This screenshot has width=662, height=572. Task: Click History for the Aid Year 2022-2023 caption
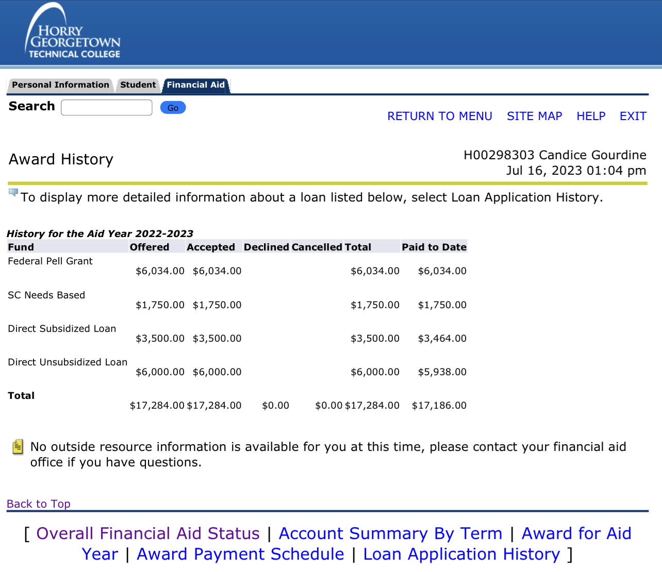100,233
